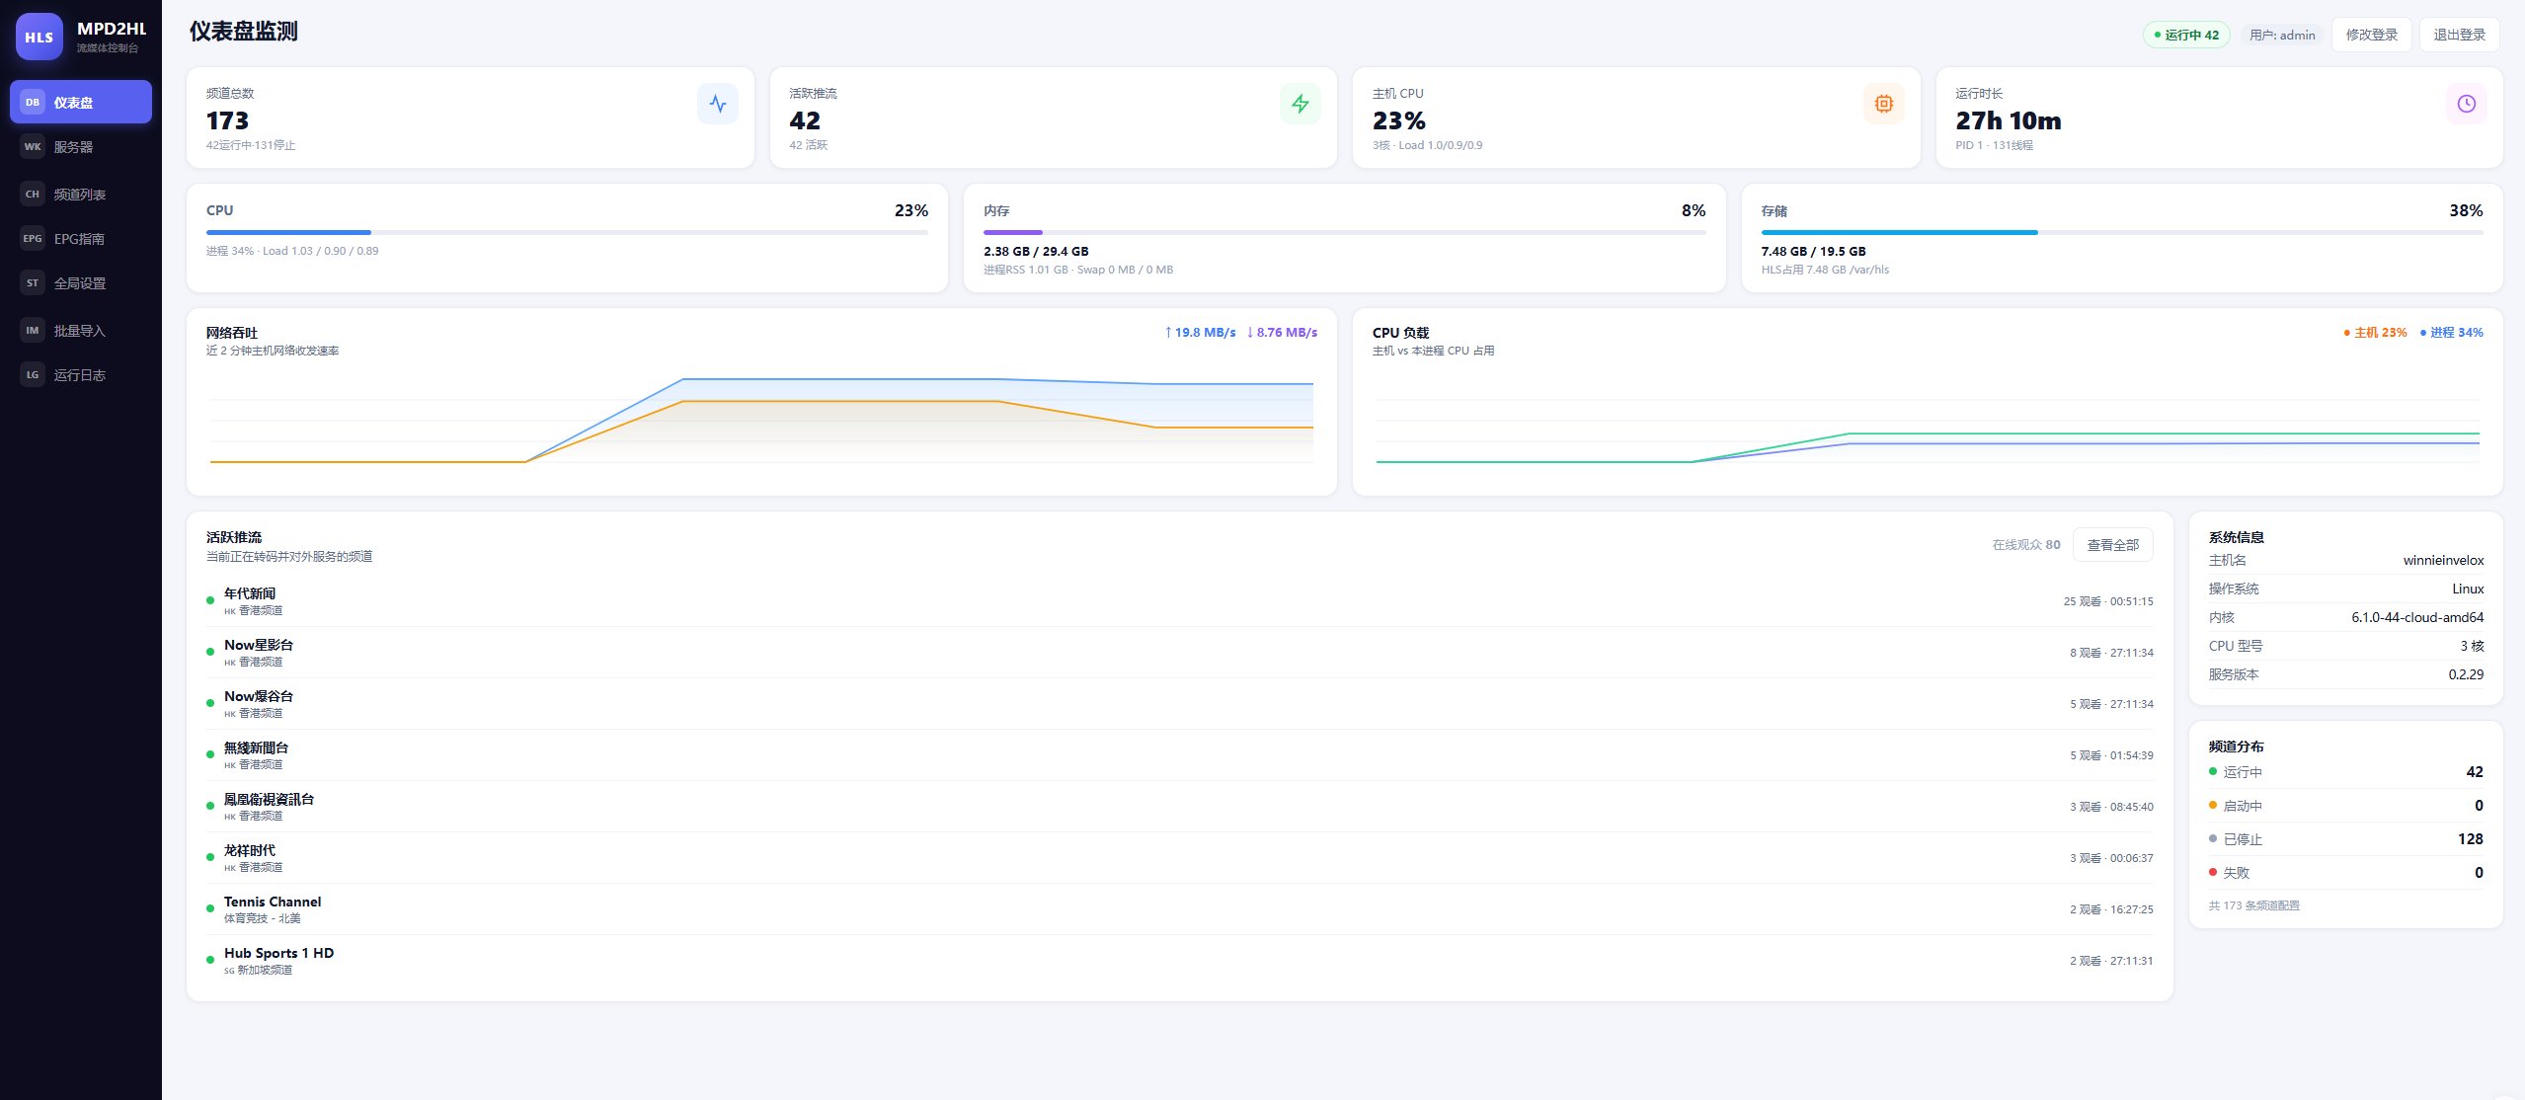Viewport: 2525px width, 1100px height.
Task: Click the 修改登录 button
Action: point(2372,35)
